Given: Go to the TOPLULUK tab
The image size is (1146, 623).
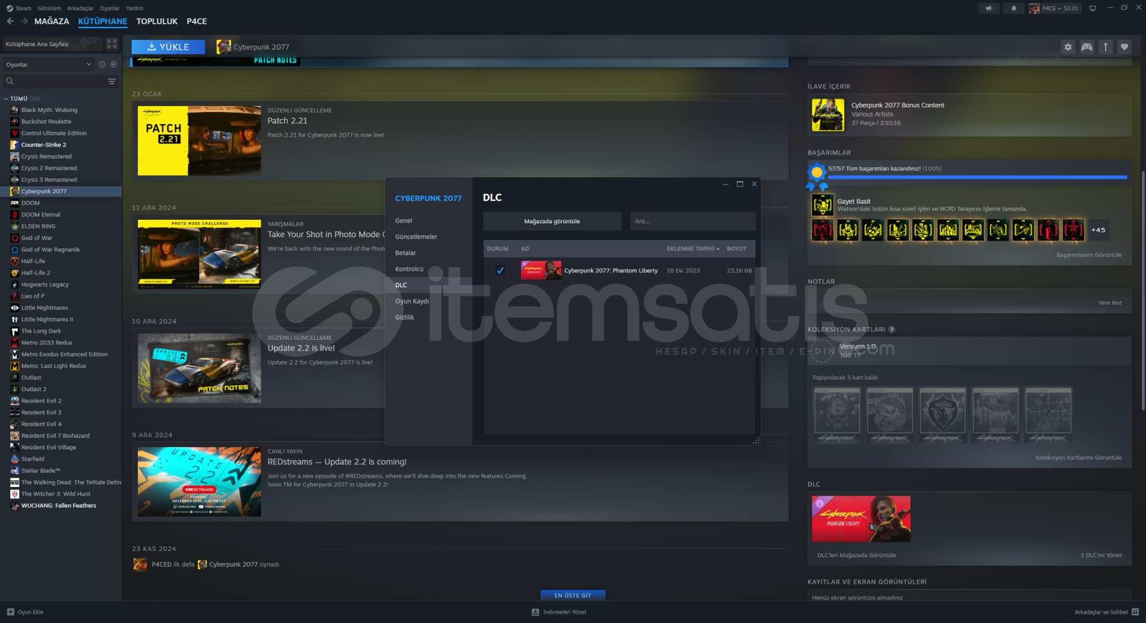Looking at the screenshot, I should coord(157,21).
